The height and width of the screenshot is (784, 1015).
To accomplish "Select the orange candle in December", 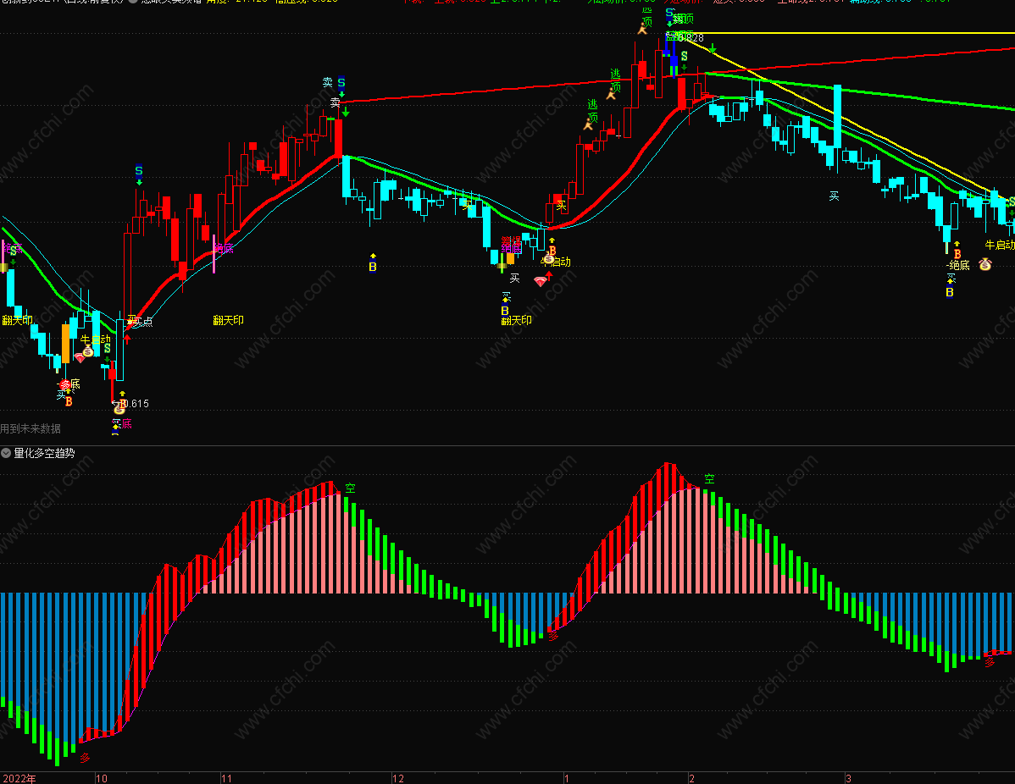I will tap(510, 259).
